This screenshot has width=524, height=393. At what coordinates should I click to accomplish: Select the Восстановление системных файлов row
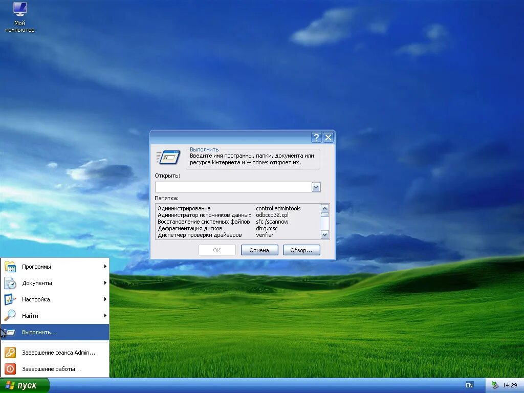pos(238,222)
